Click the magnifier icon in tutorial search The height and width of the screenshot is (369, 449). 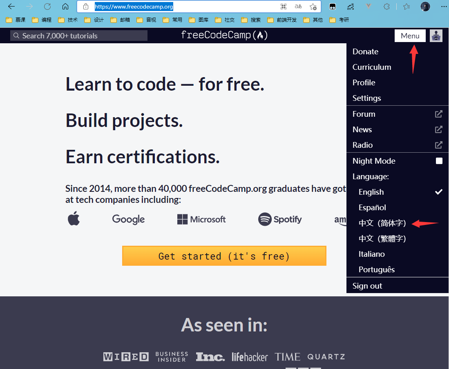point(16,36)
